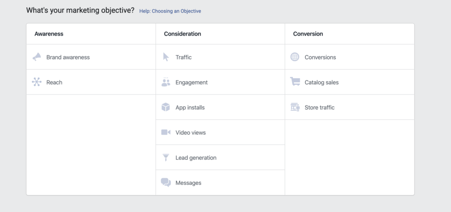Choose the Video views objective text
451x212 pixels.
click(x=191, y=133)
